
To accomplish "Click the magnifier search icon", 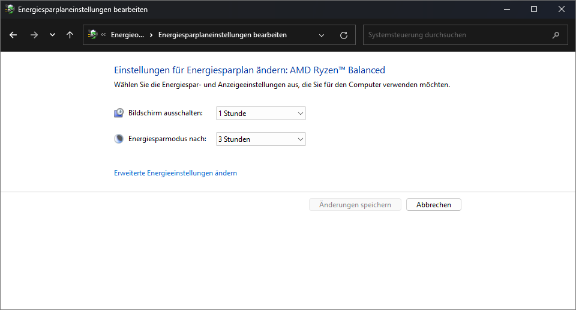I will click(x=556, y=35).
